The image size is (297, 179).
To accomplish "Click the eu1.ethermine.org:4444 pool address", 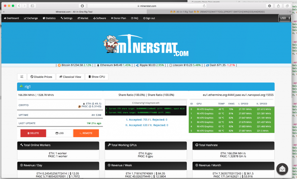I will click(218, 95).
